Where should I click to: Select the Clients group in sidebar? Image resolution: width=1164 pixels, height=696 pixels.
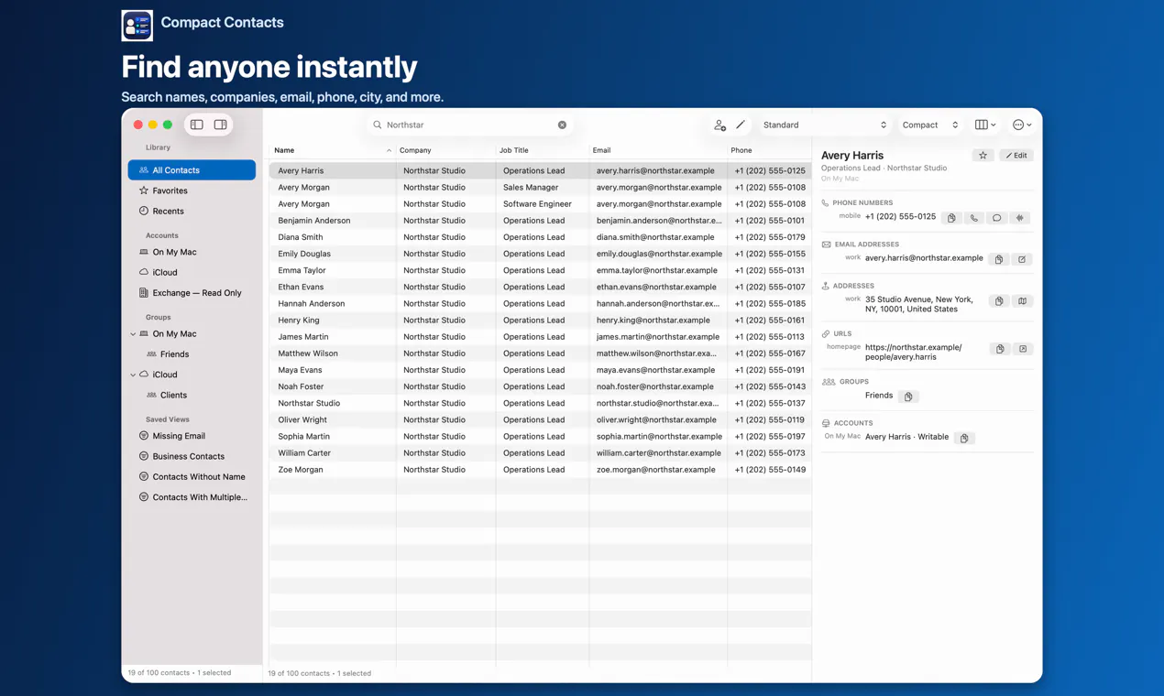coord(192,395)
